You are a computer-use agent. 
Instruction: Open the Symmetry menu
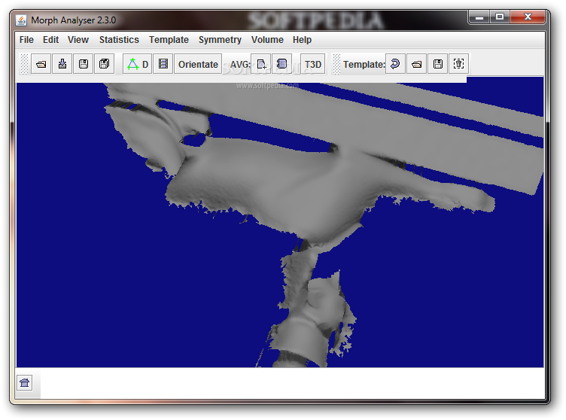(x=220, y=40)
